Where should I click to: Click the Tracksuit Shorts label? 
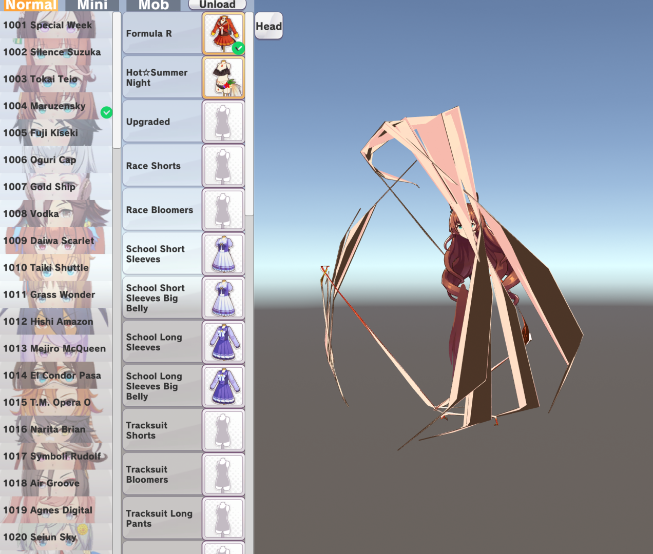(147, 430)
